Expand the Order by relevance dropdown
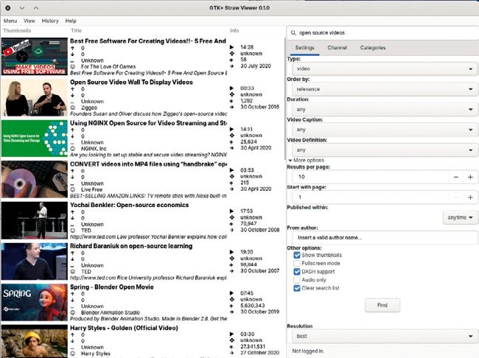Image resolution: width=479 pixels, height=358 pixels. pos(382,89)
